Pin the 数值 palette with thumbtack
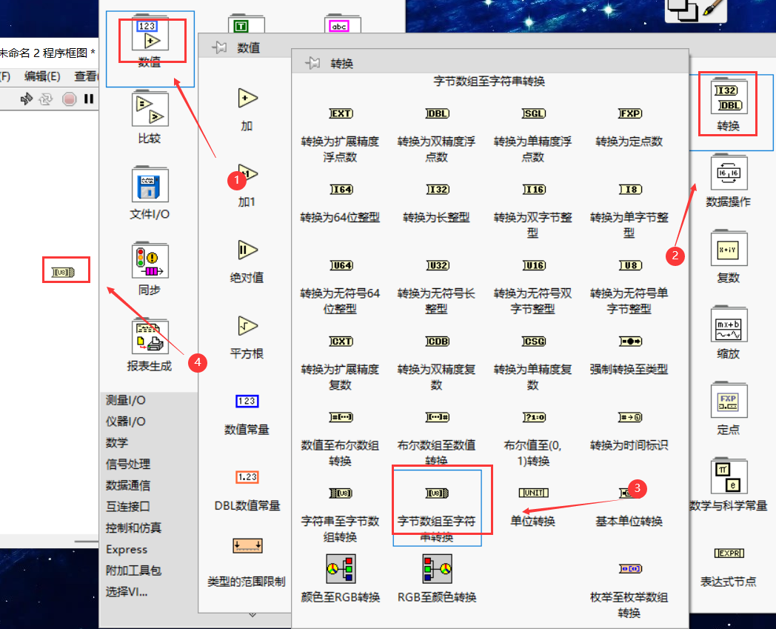The image size is (776, 629). [218, 47]
